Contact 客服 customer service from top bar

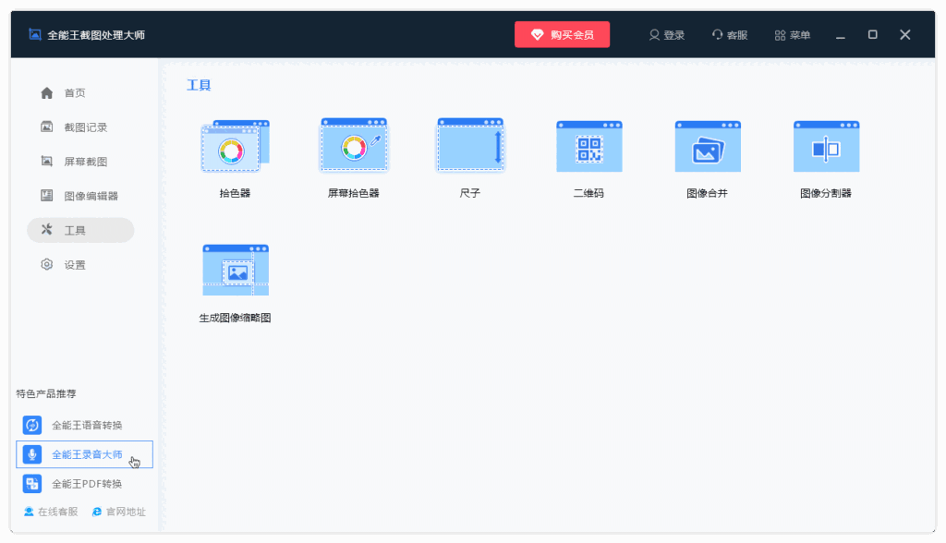[730, 34]
